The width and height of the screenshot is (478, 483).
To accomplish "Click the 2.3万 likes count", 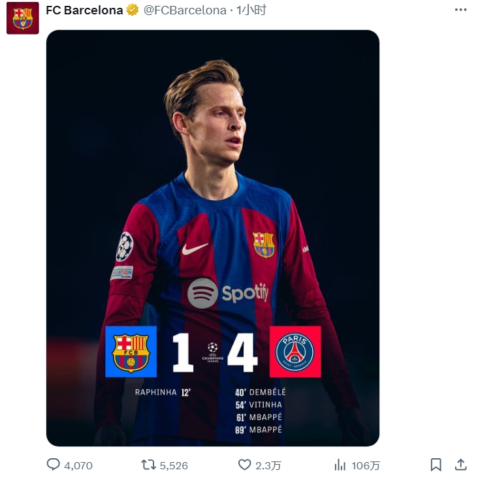I will [x=268, y=465].
